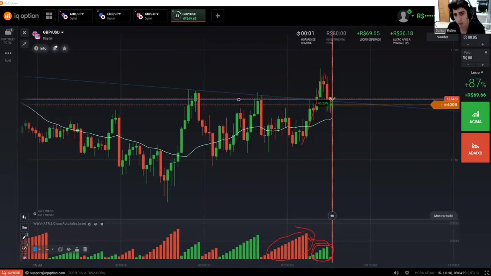Toggle sound with the speaker icon

click(x=396, y=273)
